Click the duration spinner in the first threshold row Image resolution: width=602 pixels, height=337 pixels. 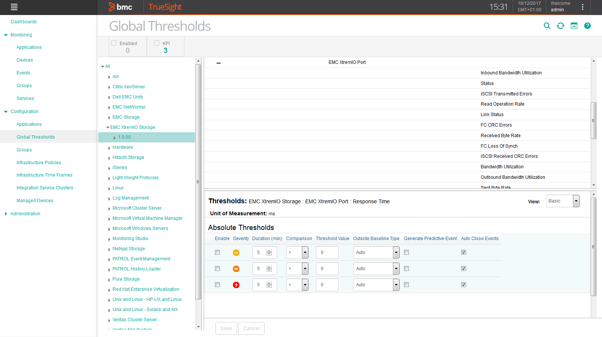[x=269, y=252]
